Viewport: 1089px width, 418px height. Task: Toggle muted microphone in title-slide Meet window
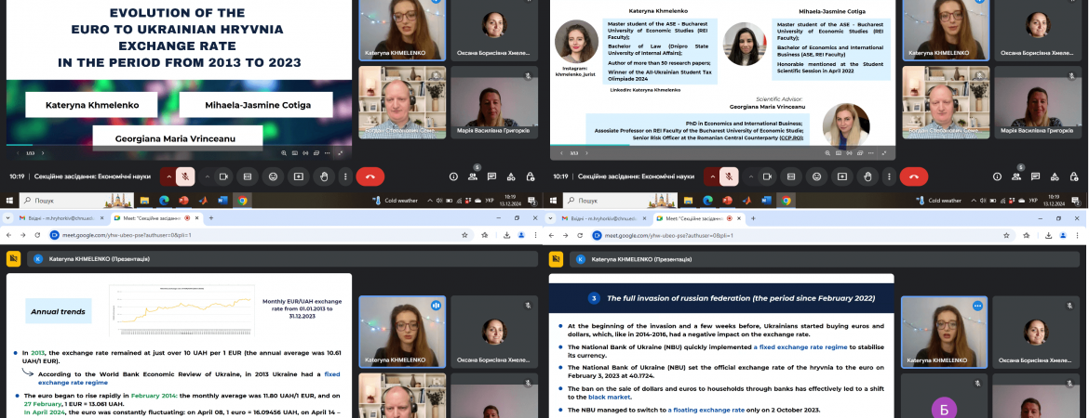coord(184,176)
